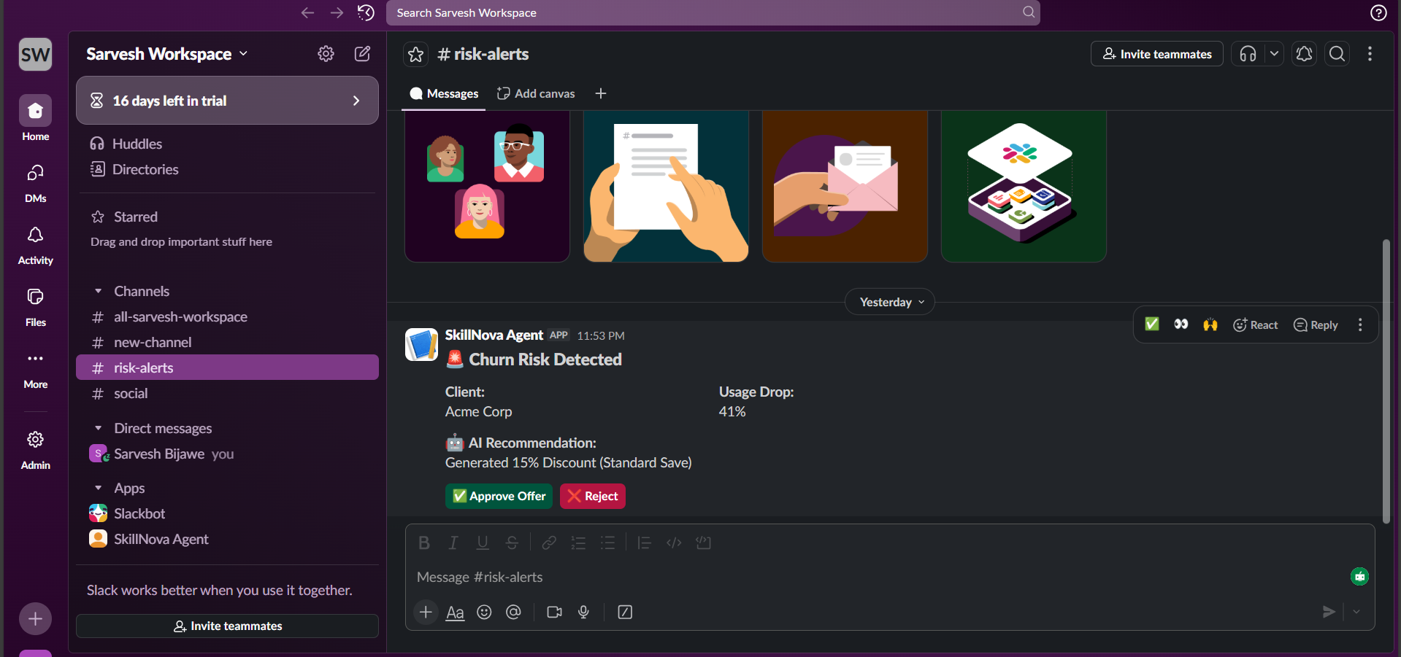This screenshot has height=657, width=1401.
Task: Open message more actions menu
Action: (1360, 324)
